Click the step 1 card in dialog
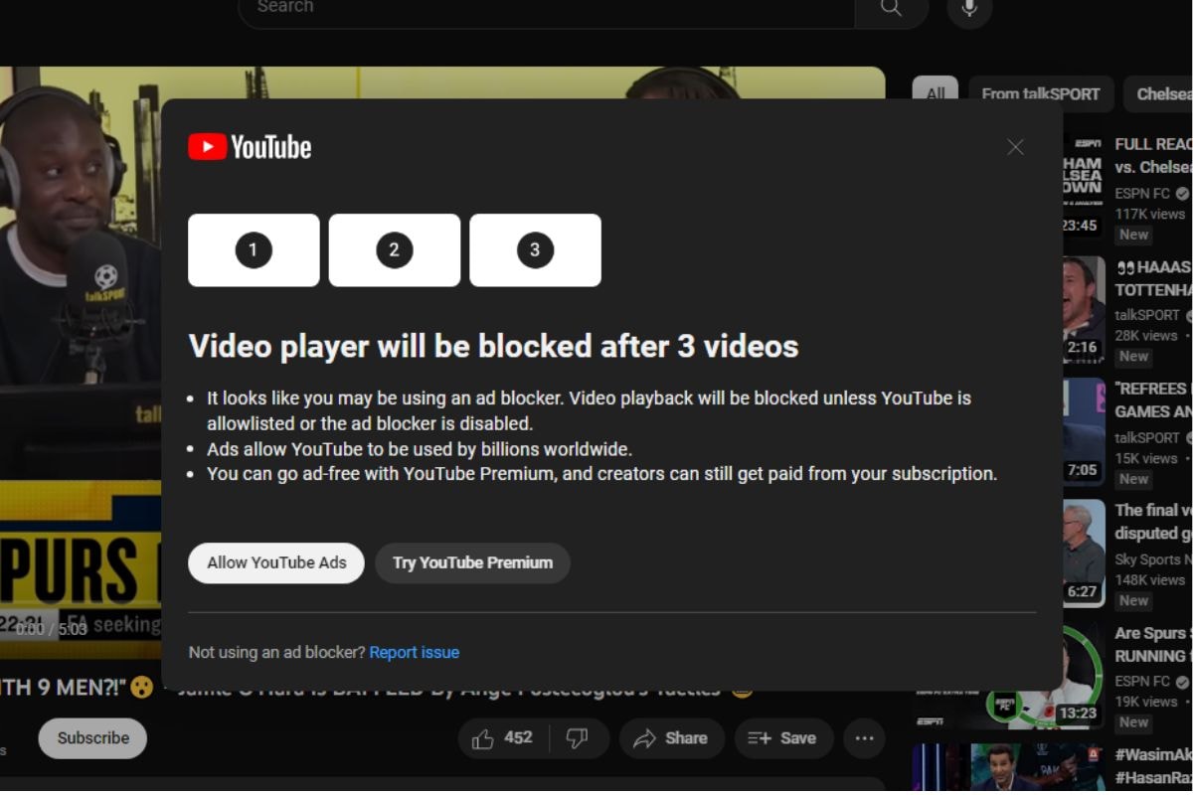The height and width of the screenshot is (795, 1193). pyautogui.click(x=254, y=250)
